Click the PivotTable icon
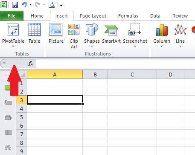 [13, 30]
